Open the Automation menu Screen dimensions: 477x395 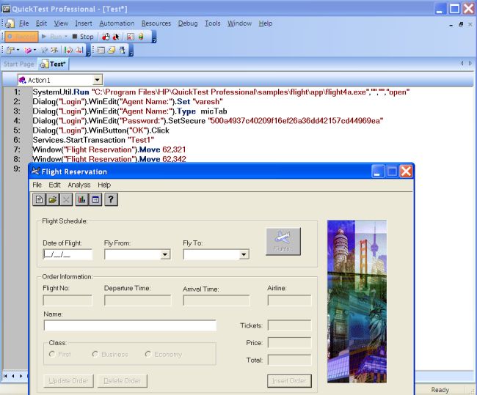point(117,23)
